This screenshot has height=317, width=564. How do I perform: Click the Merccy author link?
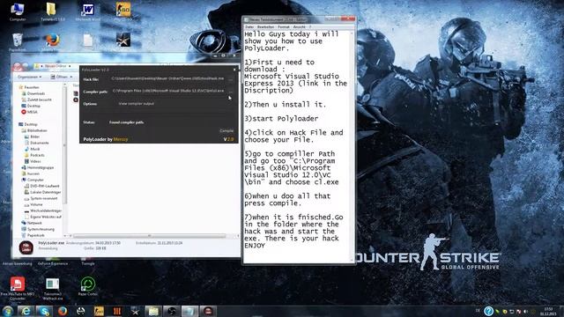point(121,139)
